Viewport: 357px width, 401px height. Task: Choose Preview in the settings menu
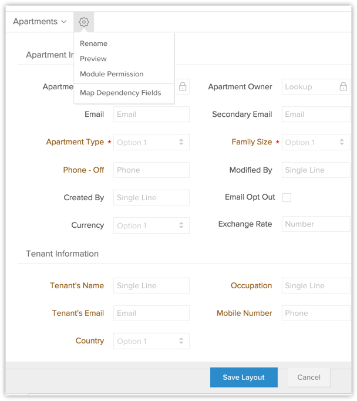[x=93, y=59]
